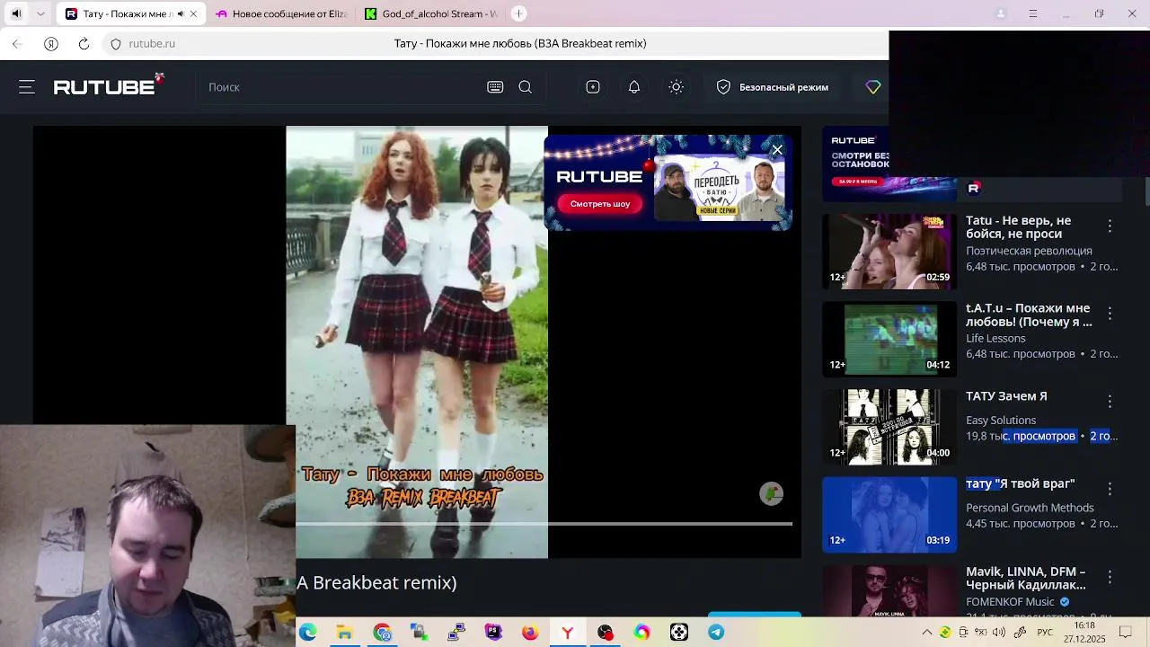Open title Tatu - Не верь, не бойся, не проси
The width and height of the screenshot is (1150, 647).
point(1018,227)
